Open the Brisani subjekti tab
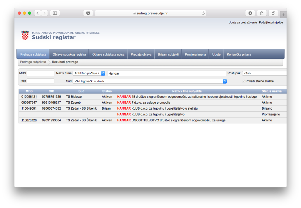301x208 pixels. [168, 54]
